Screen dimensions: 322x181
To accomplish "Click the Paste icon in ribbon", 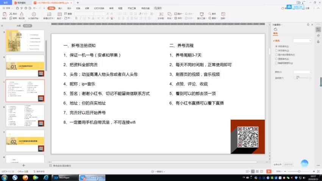I will coord(5,14).
